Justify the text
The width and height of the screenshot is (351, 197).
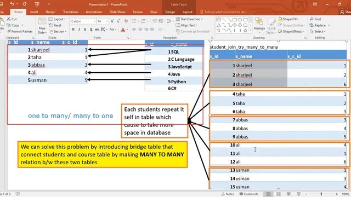152,30
